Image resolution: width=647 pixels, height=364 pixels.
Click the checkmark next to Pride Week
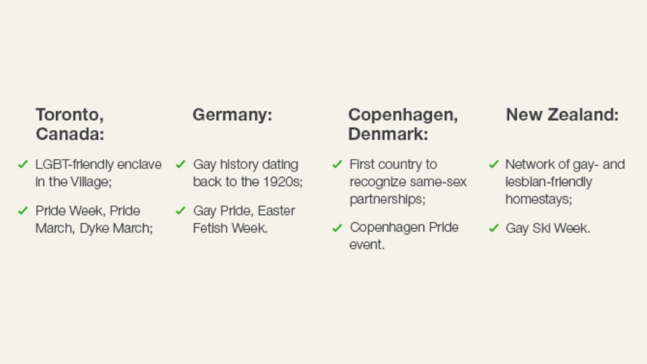(23, 210)
